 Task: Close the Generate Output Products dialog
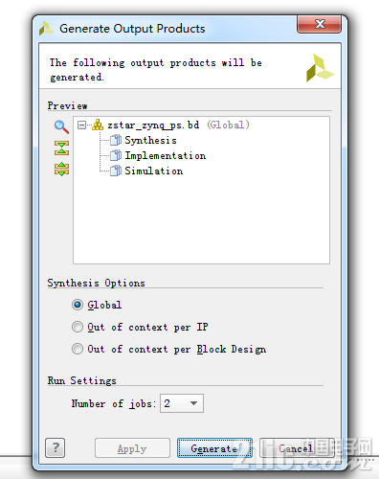tap(319, 24)
